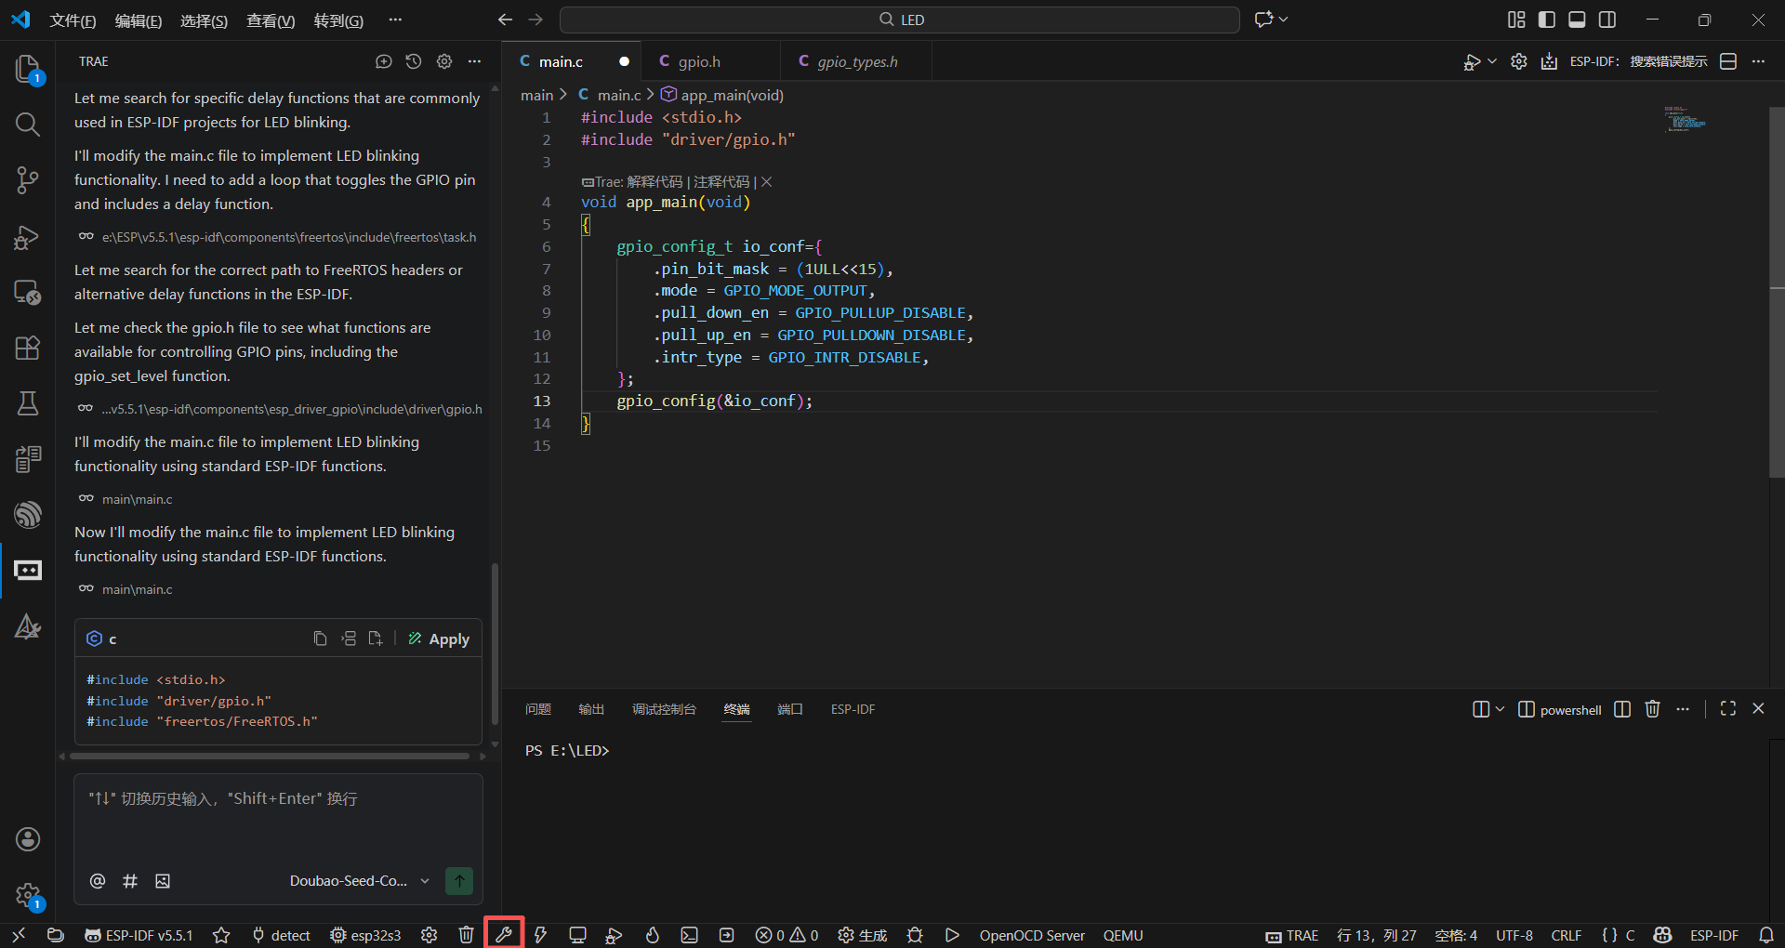Toggle the secondary side bar
The image size is (1785, 948).
[x=1607, y=20]
